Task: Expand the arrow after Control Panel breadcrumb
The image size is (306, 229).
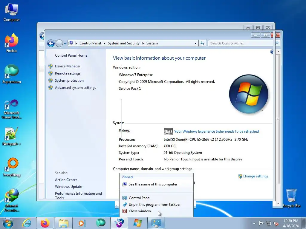Action: coord(104,43)
